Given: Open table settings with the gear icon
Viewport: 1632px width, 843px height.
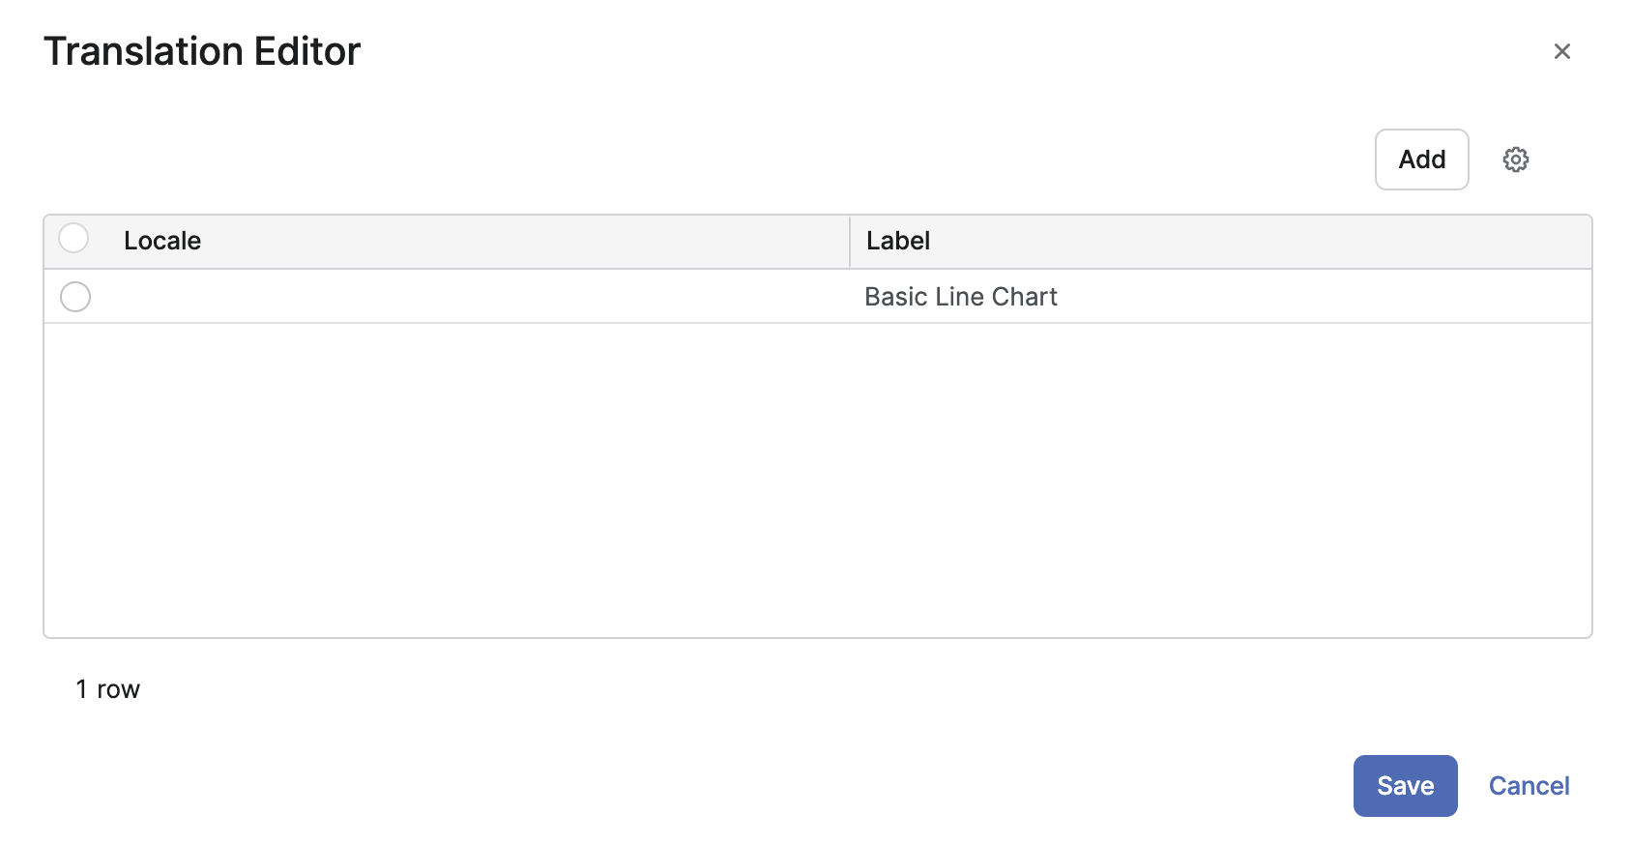Looking at the screenshot, I should coord(1515,160).
